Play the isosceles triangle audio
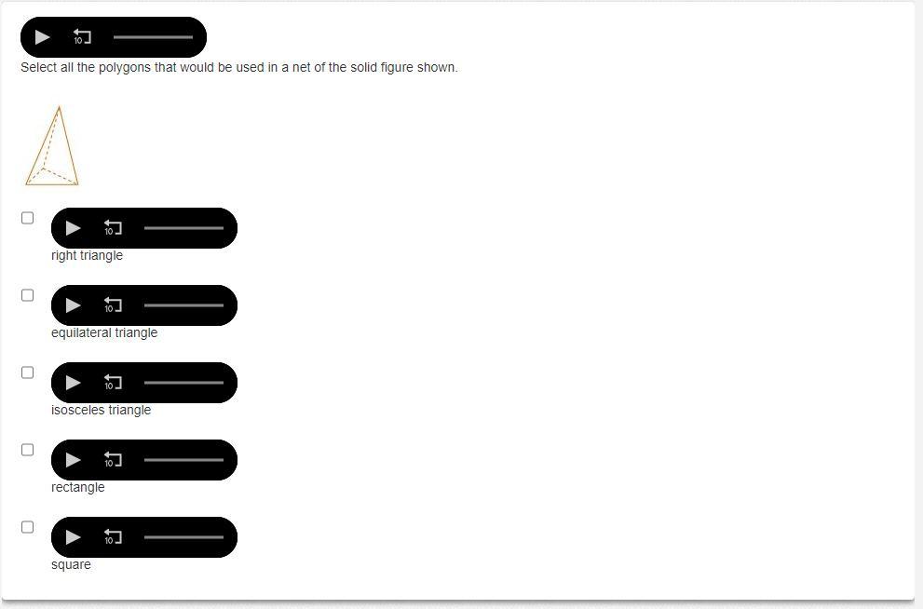This screenshot has width=923, height=609. click(73, 383)
